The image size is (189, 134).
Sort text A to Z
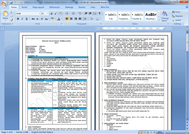(x=94, y=14)
